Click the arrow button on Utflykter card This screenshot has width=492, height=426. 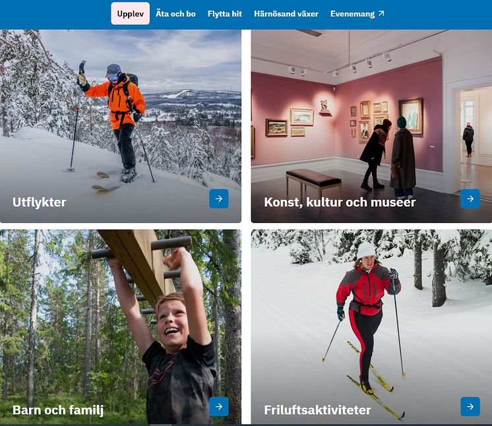[219, 198]
